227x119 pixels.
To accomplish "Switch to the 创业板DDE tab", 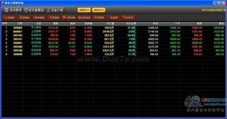I will (84, 18).
